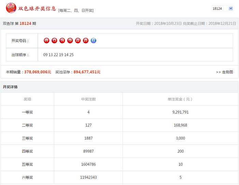Click fifth prize winner count 1604786
Image resolution: width=239 pixels, height=185 pixels.
tap(88, 164)
